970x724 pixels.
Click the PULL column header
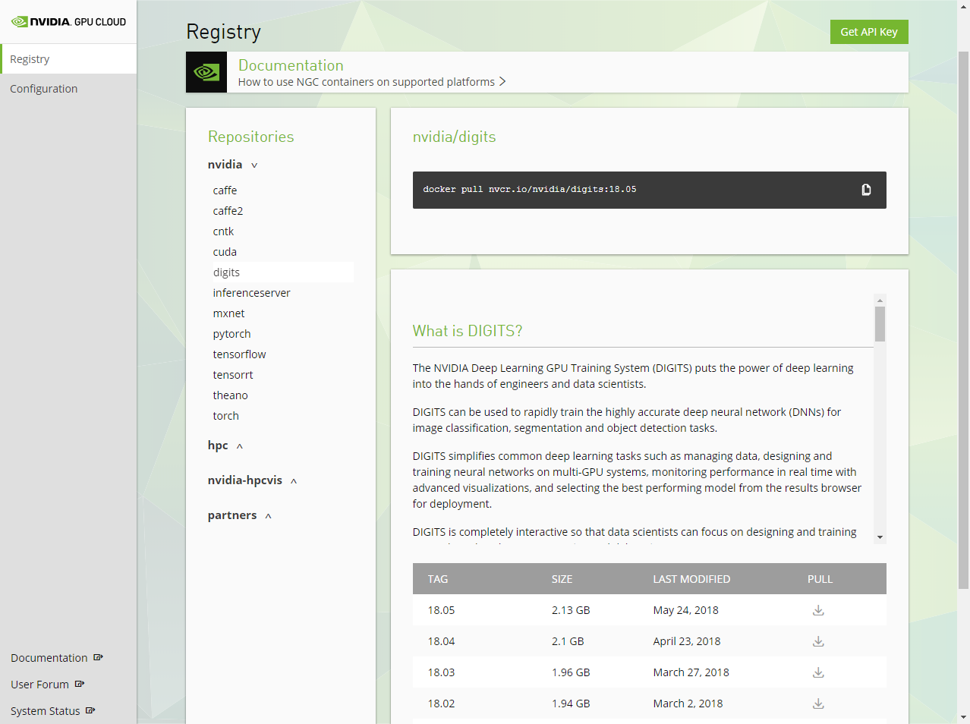pos(820,579)
